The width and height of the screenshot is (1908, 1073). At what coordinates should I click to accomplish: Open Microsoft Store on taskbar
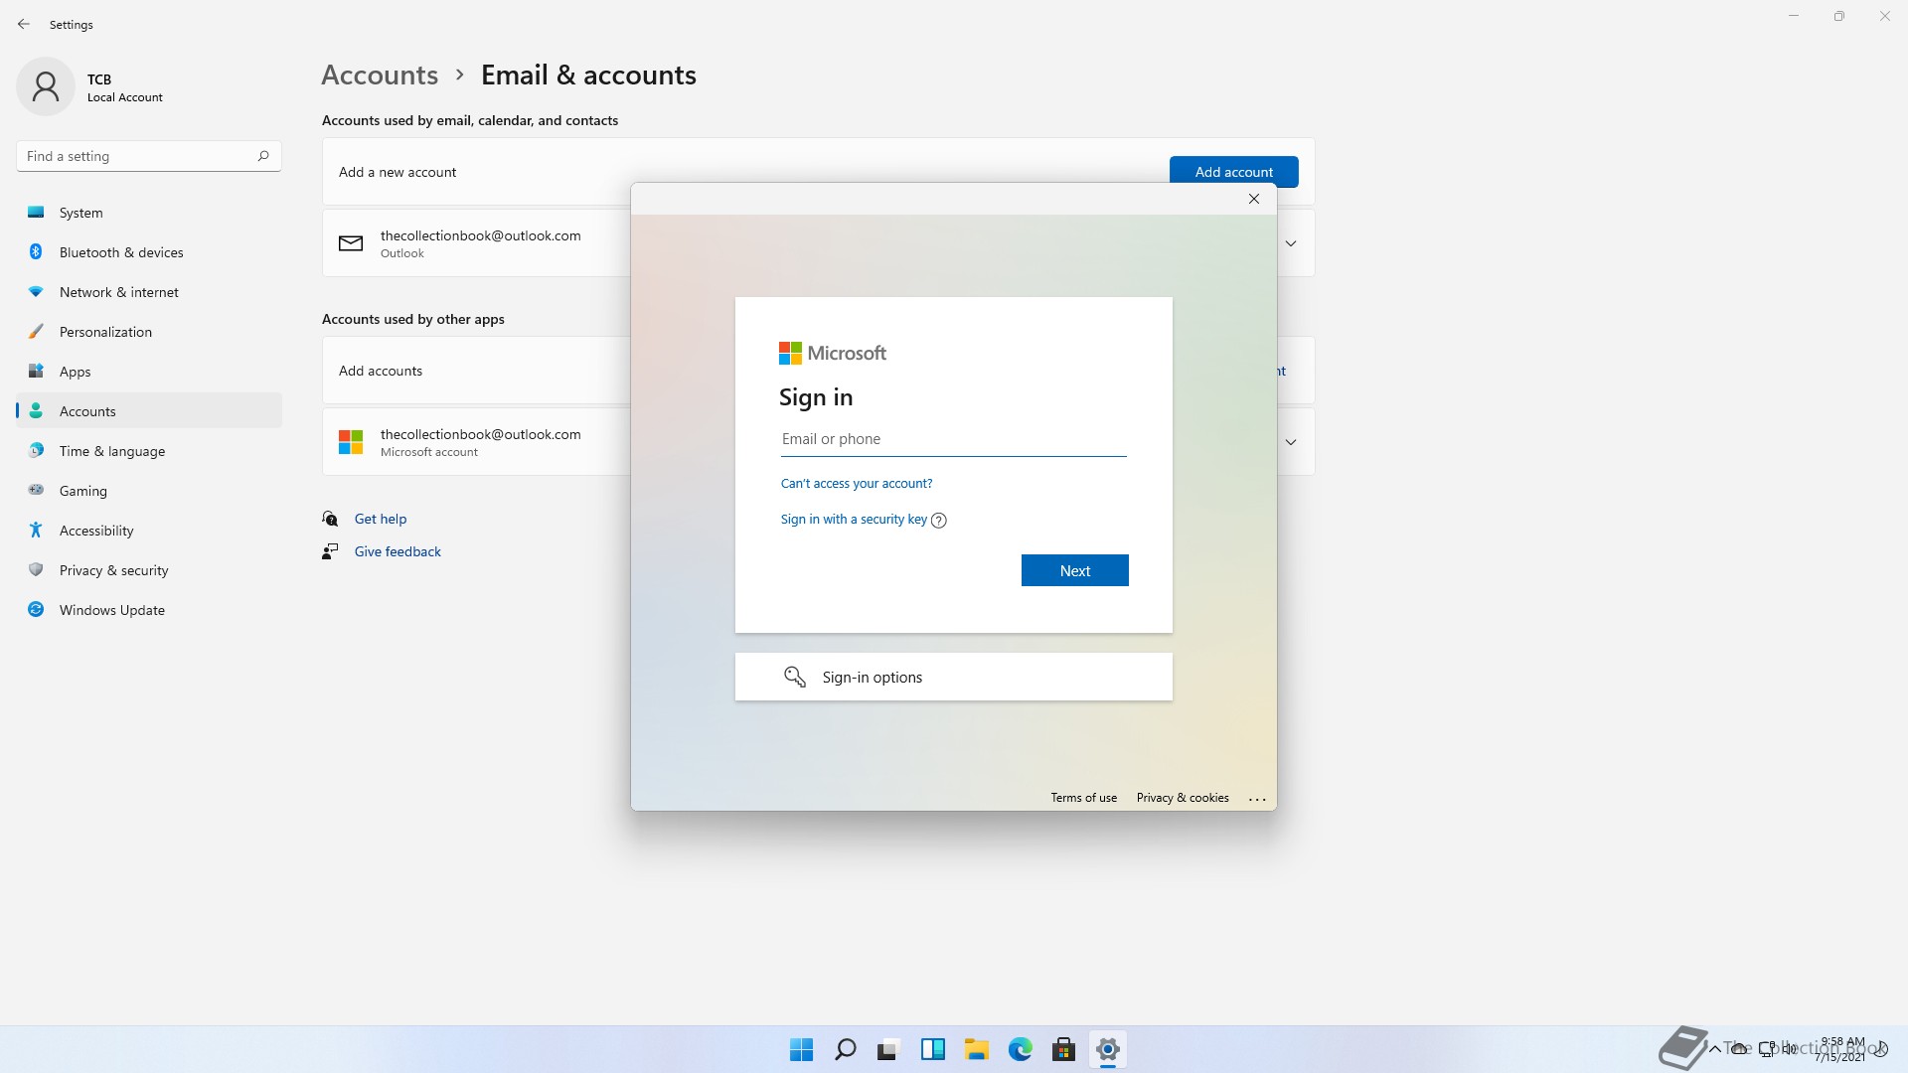point(1063,1049)
